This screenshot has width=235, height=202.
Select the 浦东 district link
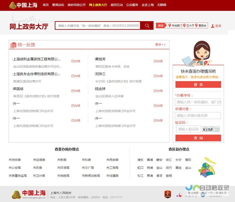click(140, 160)
